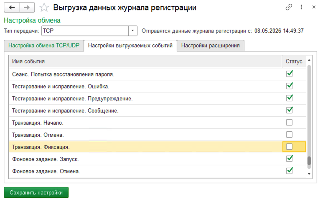Go forward with the right arrow button
Screen dimensions: 320x202
tap(27, 8)
